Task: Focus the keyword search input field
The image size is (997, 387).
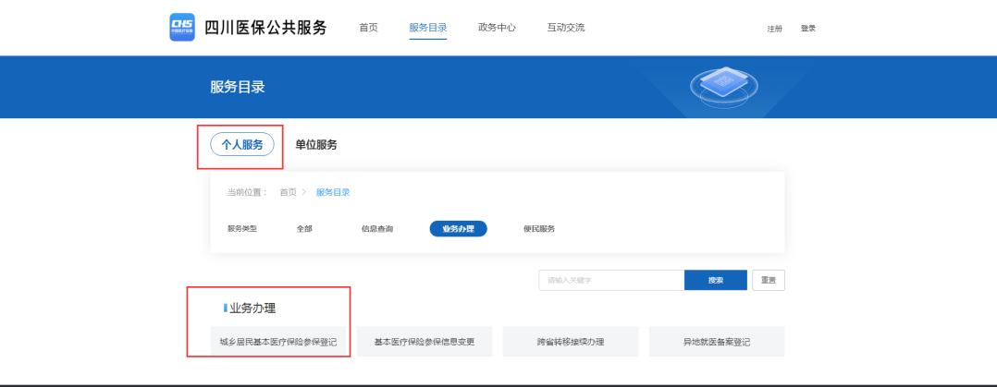Action: 611,280
